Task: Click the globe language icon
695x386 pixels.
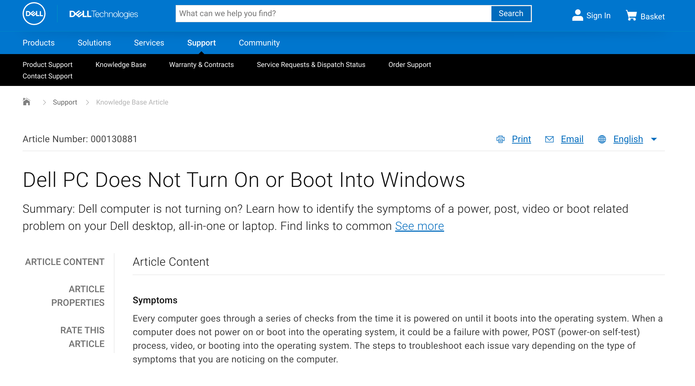Action: [x=602, y=139]
